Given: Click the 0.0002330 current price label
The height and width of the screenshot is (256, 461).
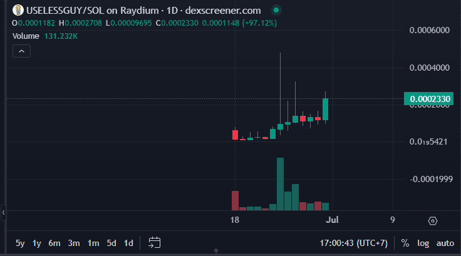Looking at the screenshot, I should point(428,99).
